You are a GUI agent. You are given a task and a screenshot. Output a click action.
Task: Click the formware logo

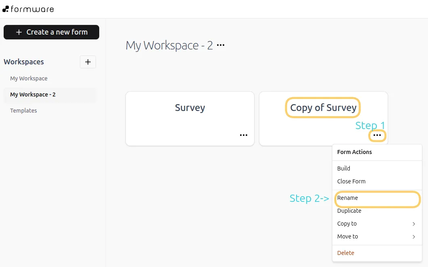28,9
